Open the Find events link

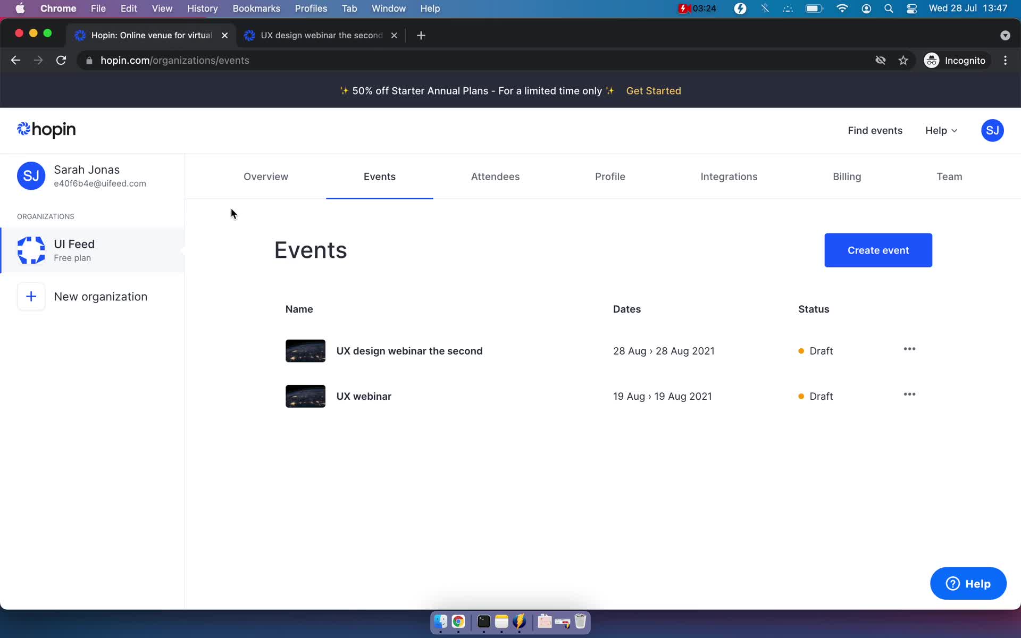[875, 130]
